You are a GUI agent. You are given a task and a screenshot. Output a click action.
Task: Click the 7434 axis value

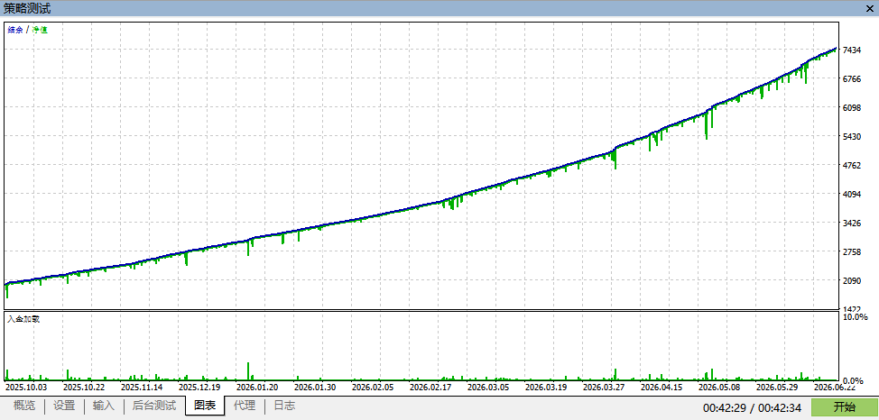[852, 50]
